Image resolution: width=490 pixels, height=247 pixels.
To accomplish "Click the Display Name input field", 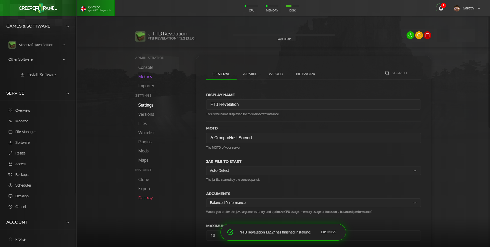I will tap(313, 105).
